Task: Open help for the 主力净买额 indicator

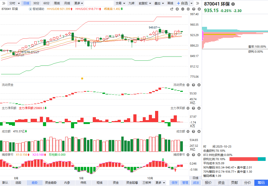Action: (193, 108)
